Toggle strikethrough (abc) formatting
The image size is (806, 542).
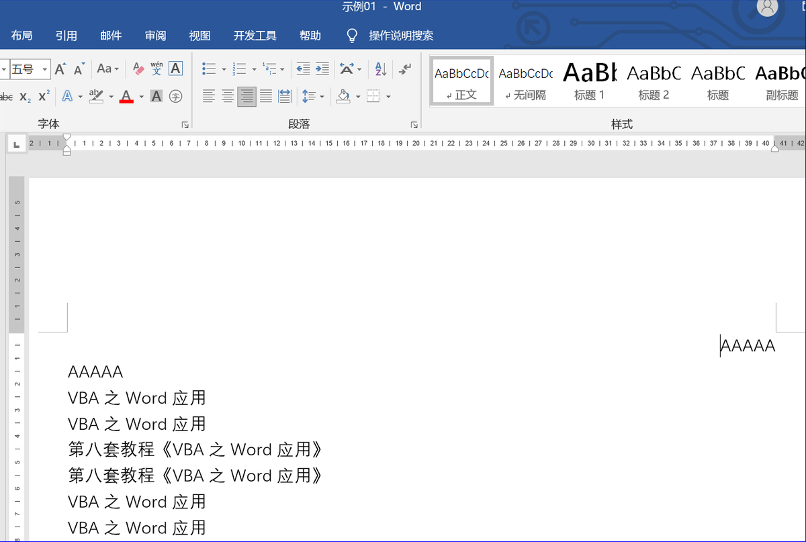pyautogui.click(x=5, y=97)
